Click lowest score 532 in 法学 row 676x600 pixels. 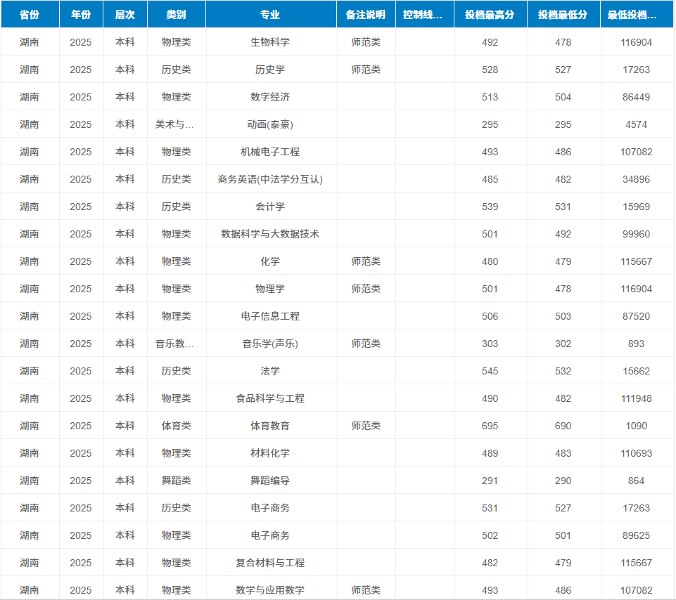pyautogui.click(x=563, y=371)
